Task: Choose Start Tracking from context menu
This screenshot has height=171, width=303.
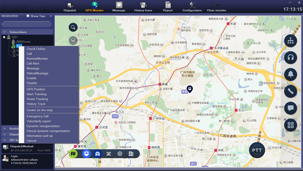Action: (37, 94)
